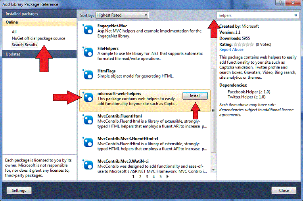Click the HtmlTags package icon
Viewport: 303px width, 201px height.
[x=88, y=75]
